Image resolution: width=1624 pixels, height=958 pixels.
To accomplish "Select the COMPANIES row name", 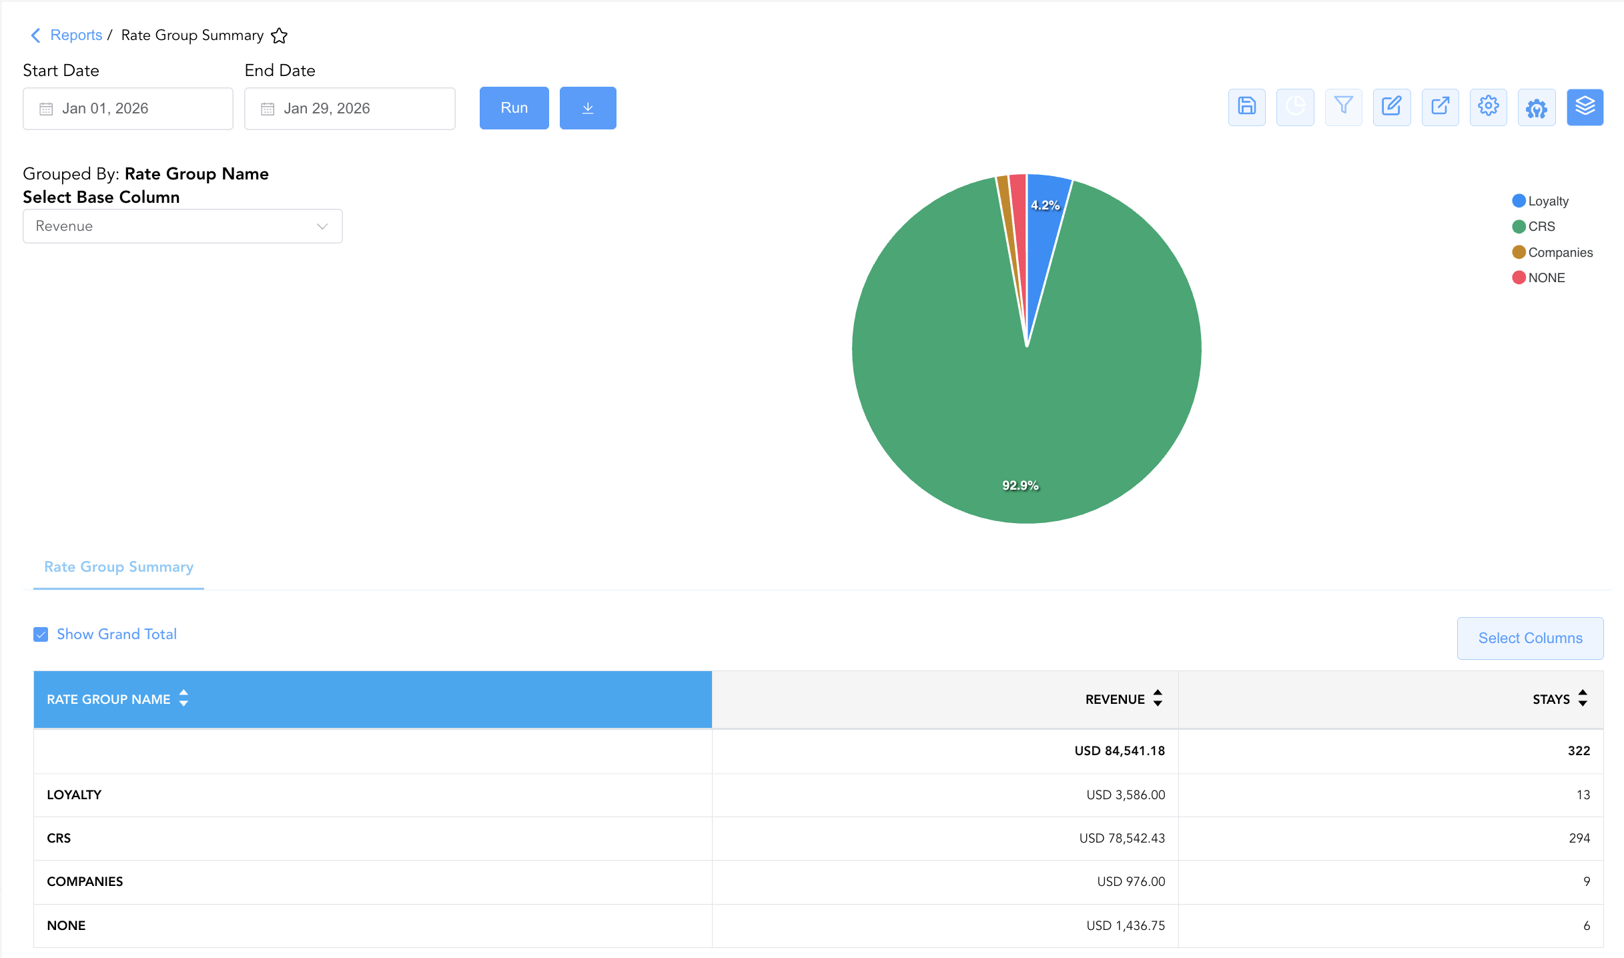I will [x=85, y=881].
